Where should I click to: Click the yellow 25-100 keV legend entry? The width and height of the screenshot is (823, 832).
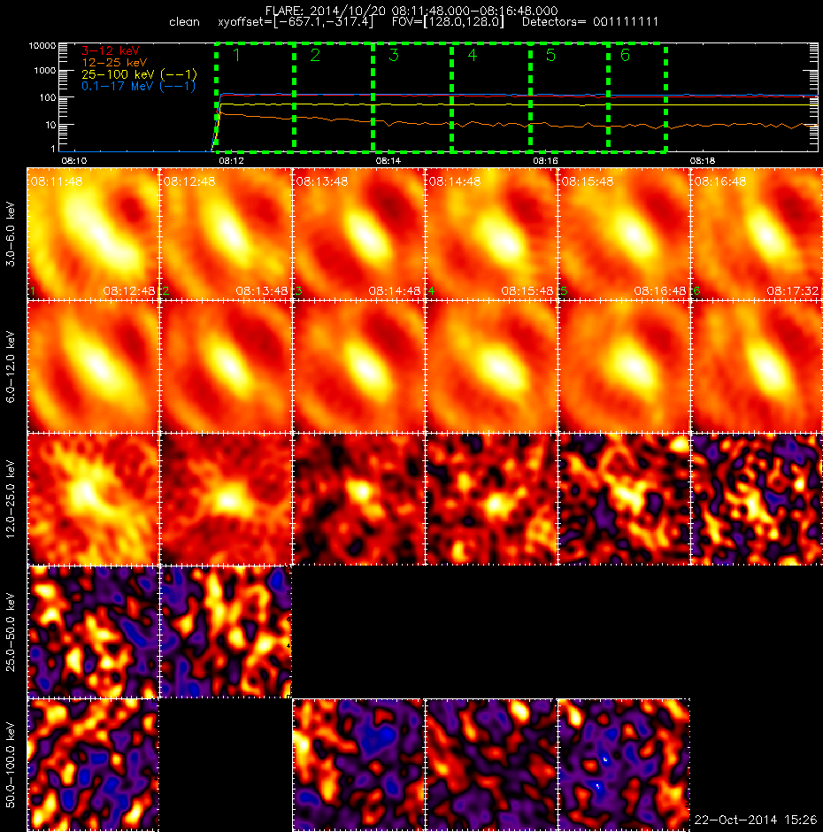(139, 74)
